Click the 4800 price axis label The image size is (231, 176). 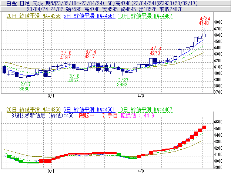coord(218,22)
